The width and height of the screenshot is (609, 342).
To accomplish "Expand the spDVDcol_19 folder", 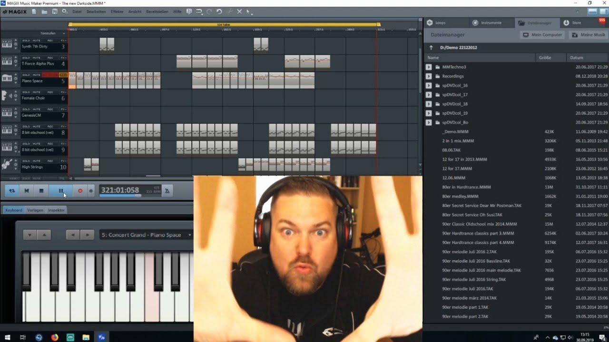I will click(x=429, y=113).
